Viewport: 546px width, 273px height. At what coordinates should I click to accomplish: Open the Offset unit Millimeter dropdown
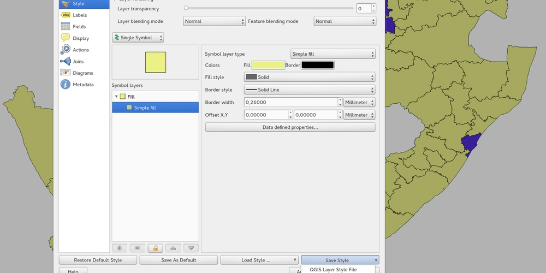pyautogui.click(x=359, y=115)
